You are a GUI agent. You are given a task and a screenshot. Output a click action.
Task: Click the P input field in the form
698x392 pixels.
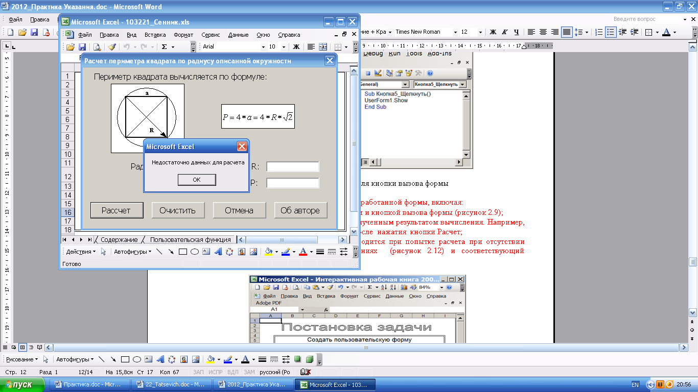pos(293,183)
